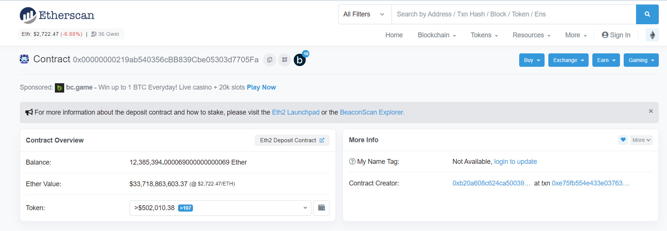This screenshot has width=667, height=231.
Task: Click the wallet icon beside token dropdown
Action: [x=321, y=208]
